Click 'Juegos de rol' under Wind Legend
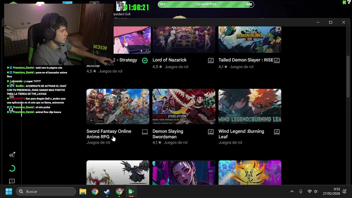The width and height of the screenshot is (352, 198). (x=230, y=142)
